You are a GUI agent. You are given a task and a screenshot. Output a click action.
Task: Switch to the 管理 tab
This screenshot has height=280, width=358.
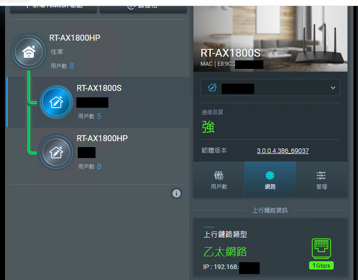pos(322,180)
